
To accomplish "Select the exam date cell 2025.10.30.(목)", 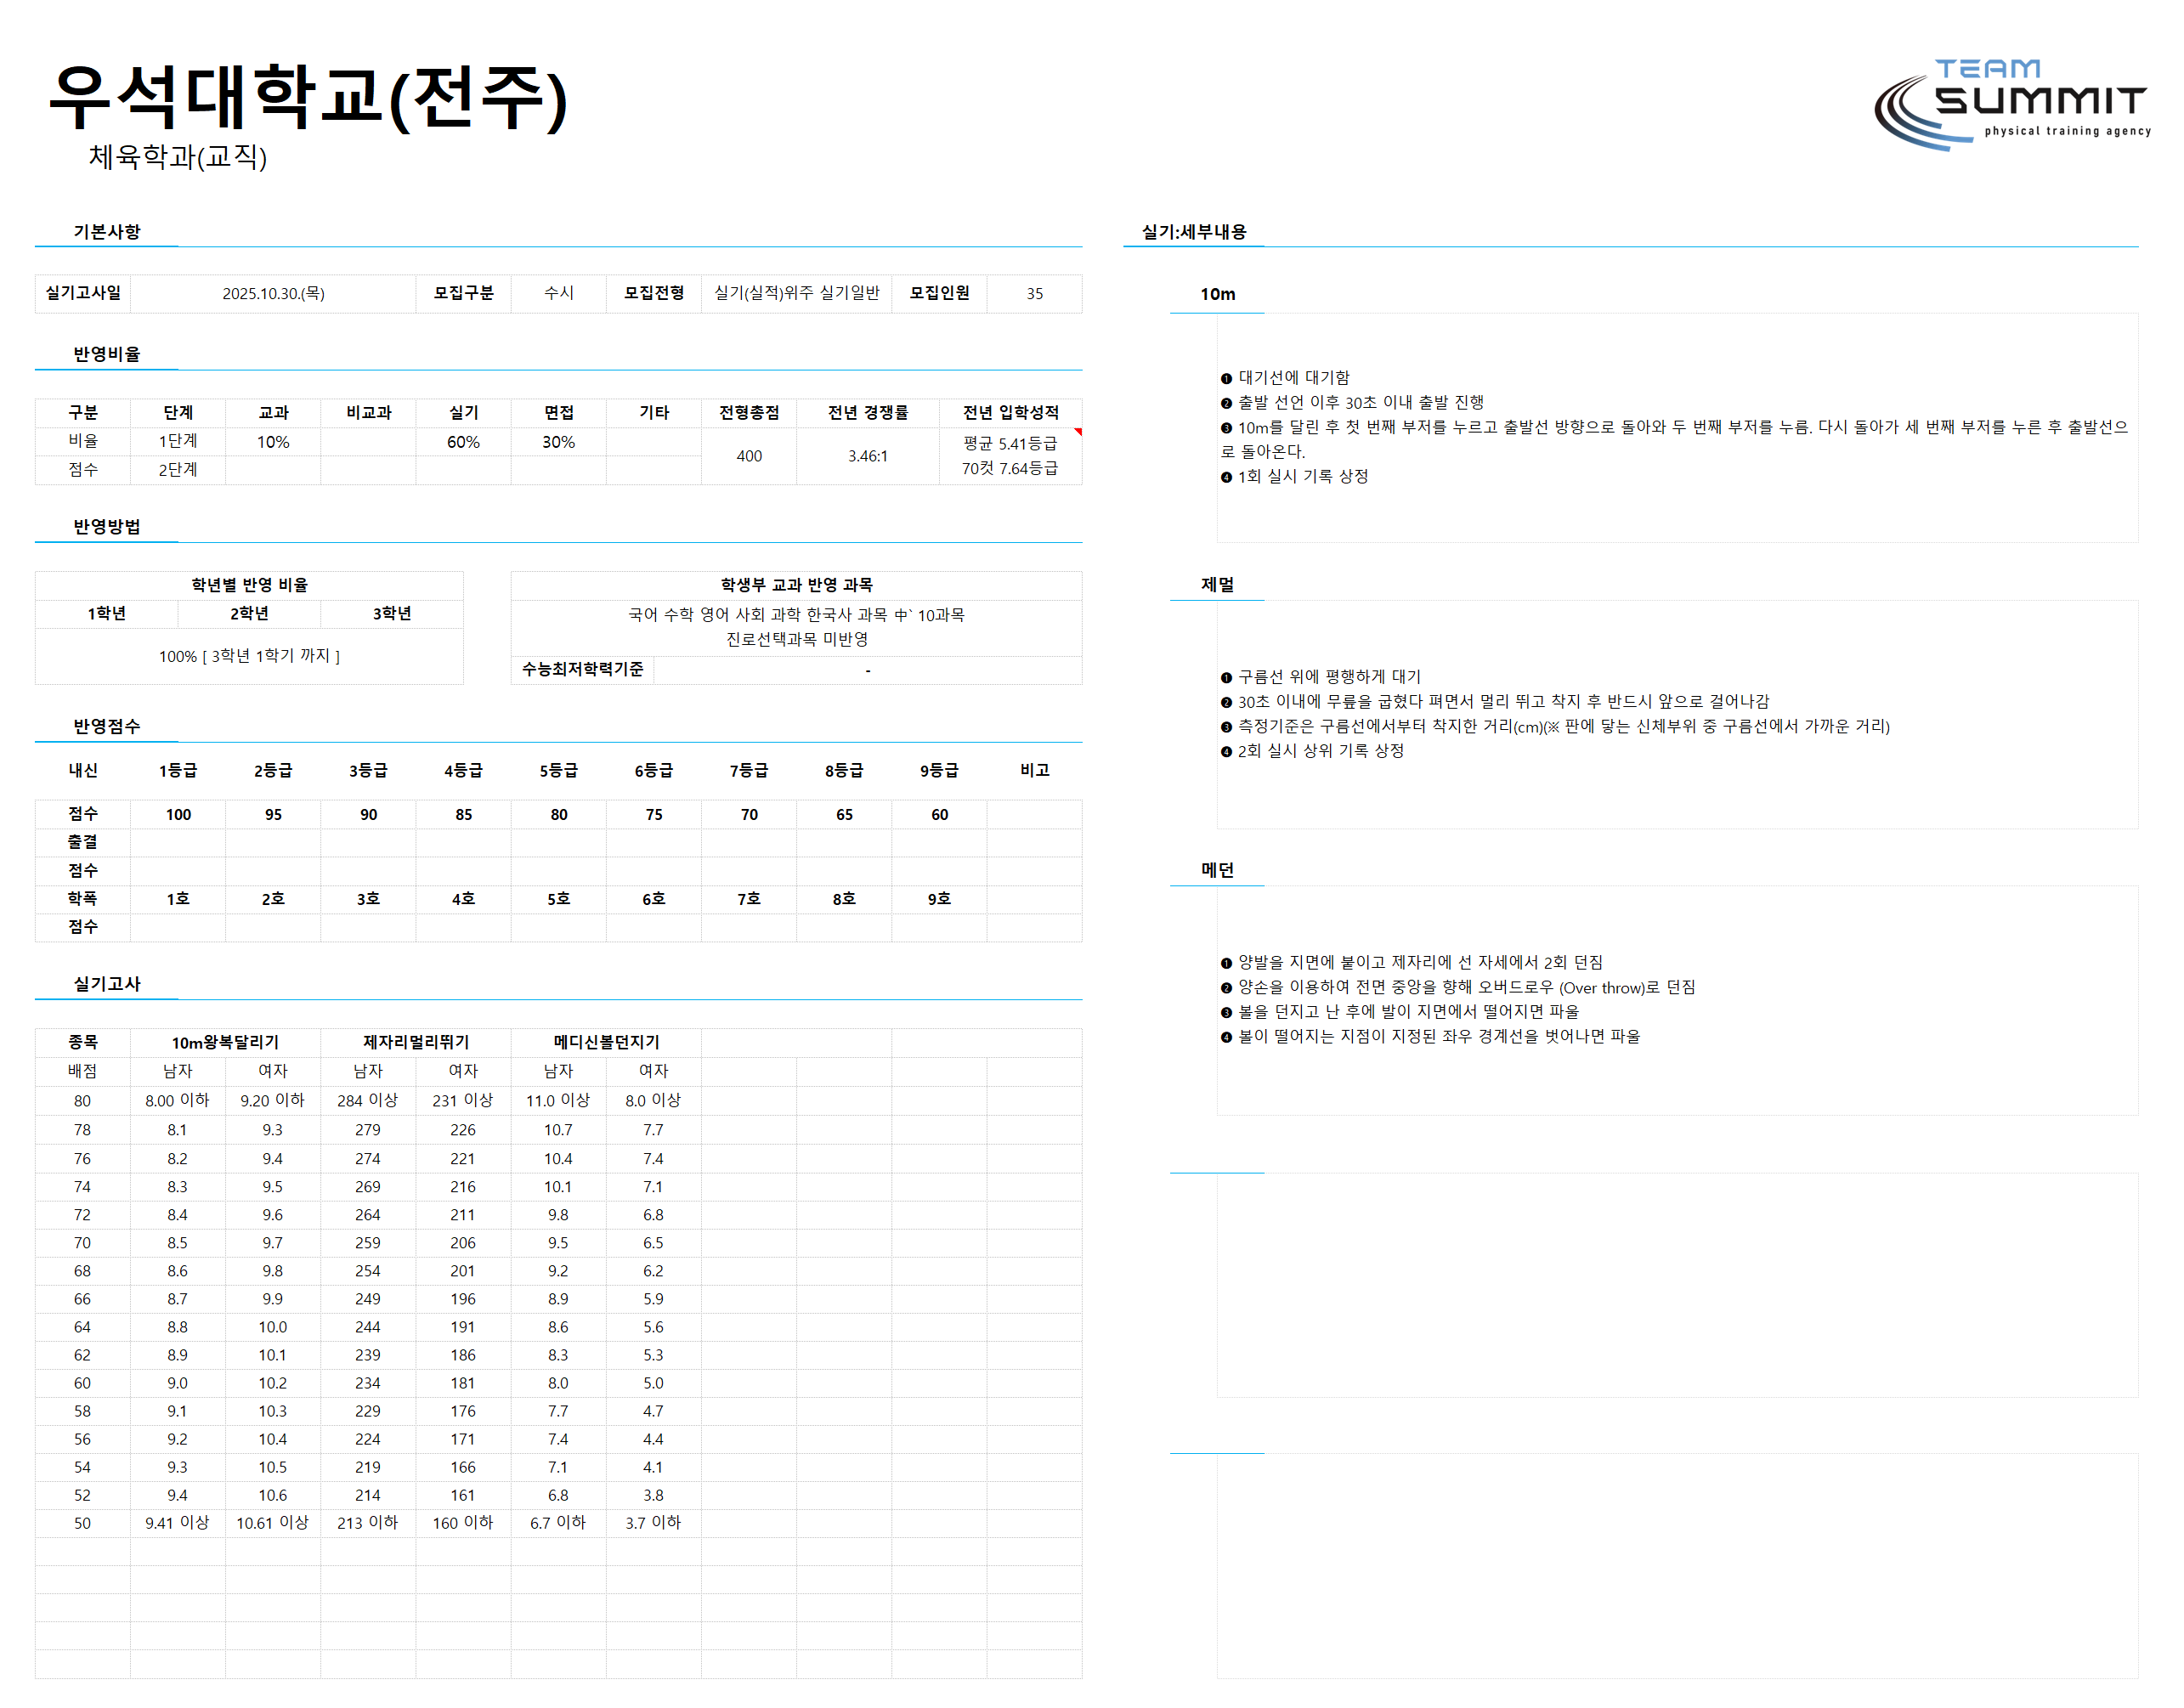I will tap(273, 293).
